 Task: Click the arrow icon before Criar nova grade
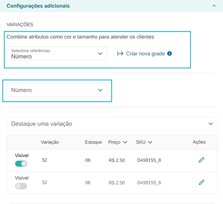pos(120,54)
